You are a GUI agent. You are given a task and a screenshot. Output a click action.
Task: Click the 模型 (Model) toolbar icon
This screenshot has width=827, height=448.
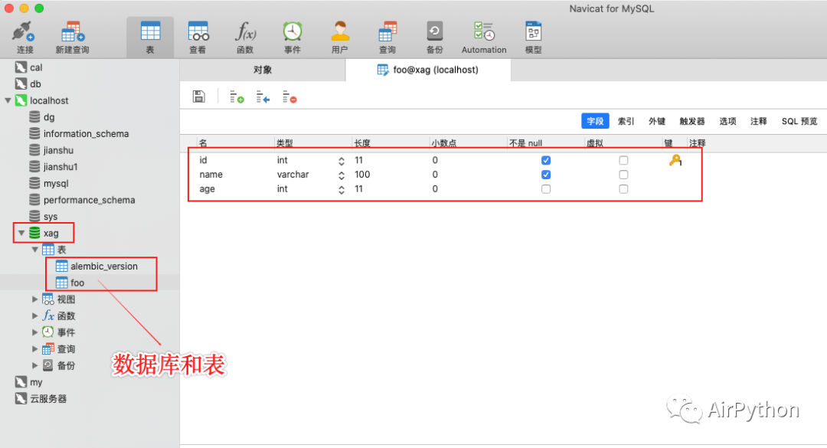click(x=531, y=34)
